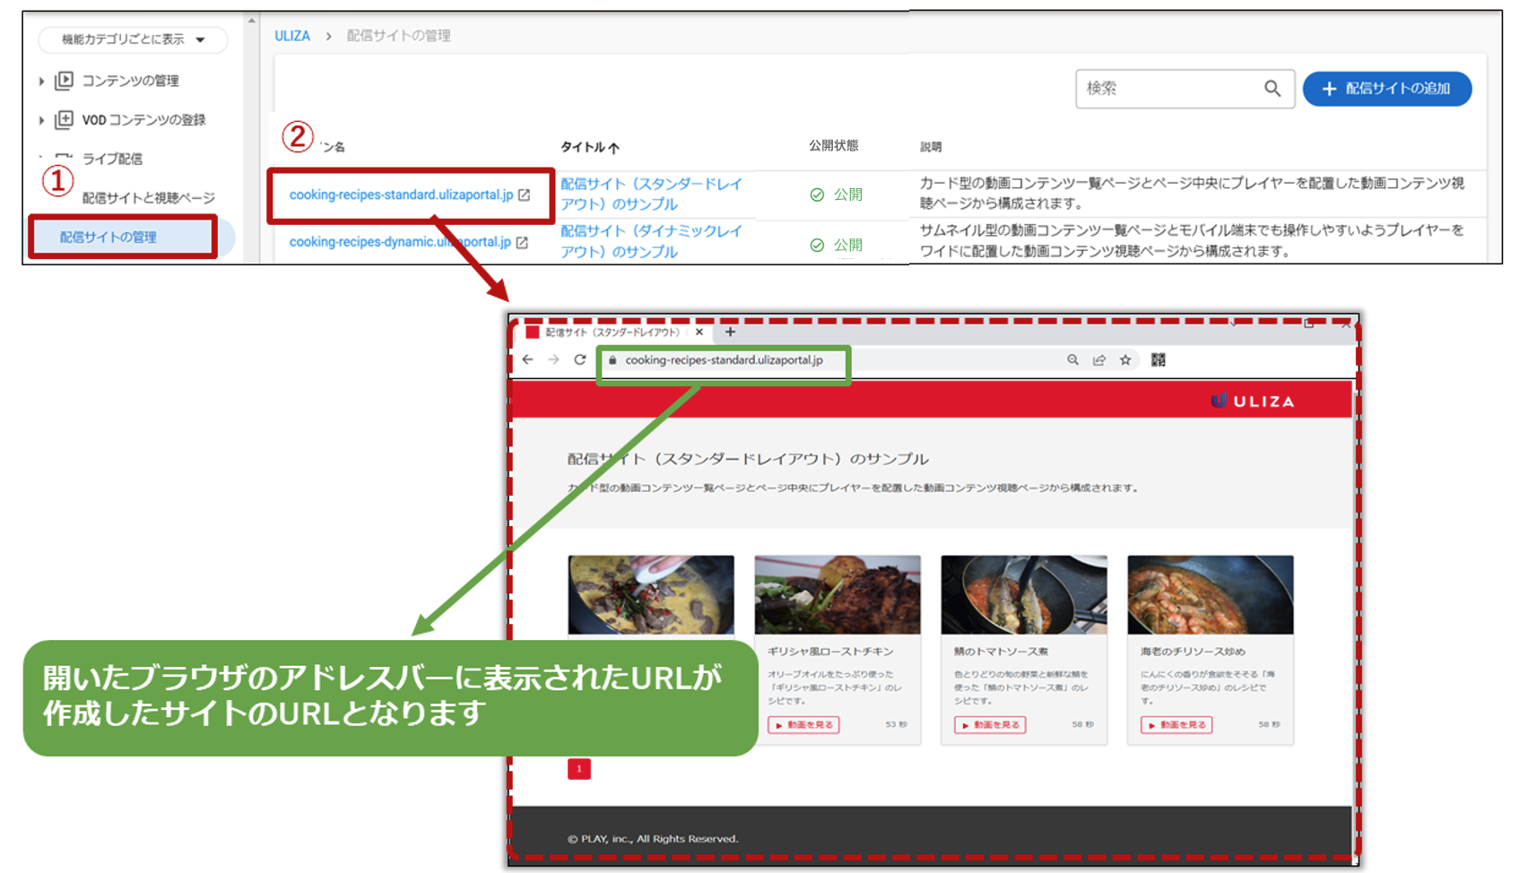Click the bookmark star icon in the address bar
The image size is (1519, 873).
tap(1124, 359)
